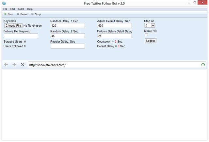This screenshot has height=142, width=209.
Task: Click the app icon in title bar
Action: coord(4,3)
